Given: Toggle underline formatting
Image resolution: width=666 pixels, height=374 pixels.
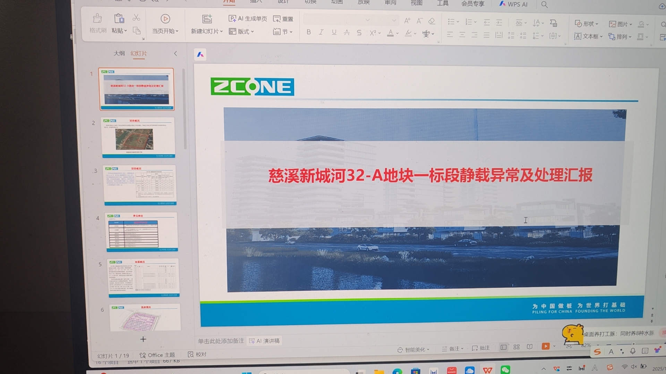Looking at the screenshot, I should [334, 32].
